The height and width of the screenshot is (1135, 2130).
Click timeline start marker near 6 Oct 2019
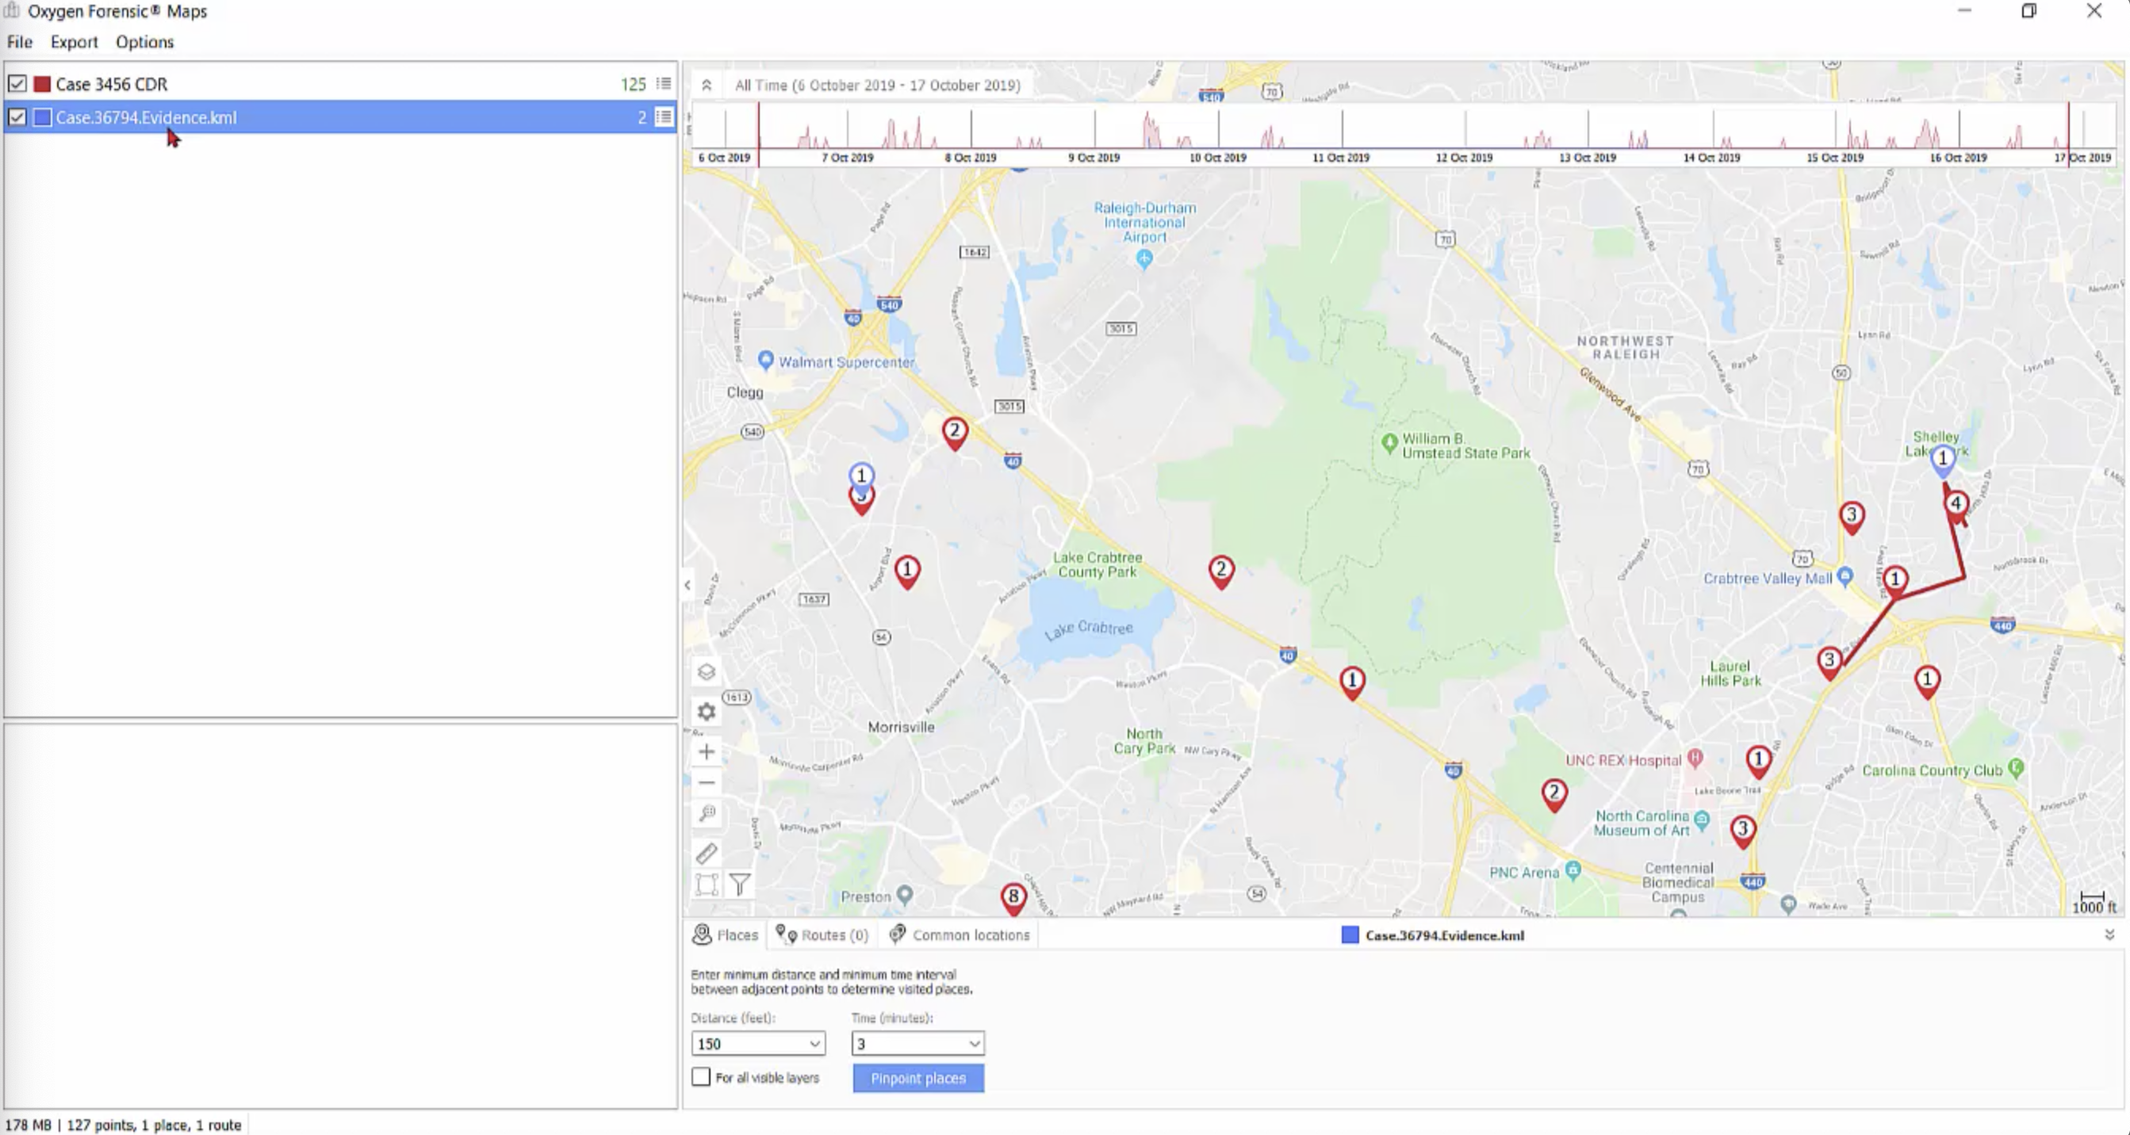(x=758, y=135)
